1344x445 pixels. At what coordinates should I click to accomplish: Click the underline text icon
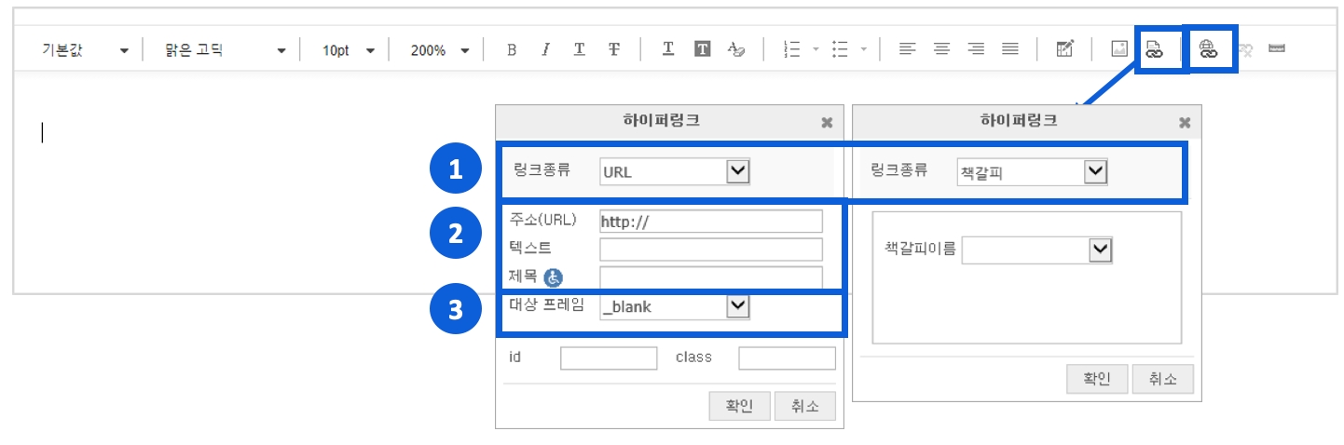click(x=579, y=49)
